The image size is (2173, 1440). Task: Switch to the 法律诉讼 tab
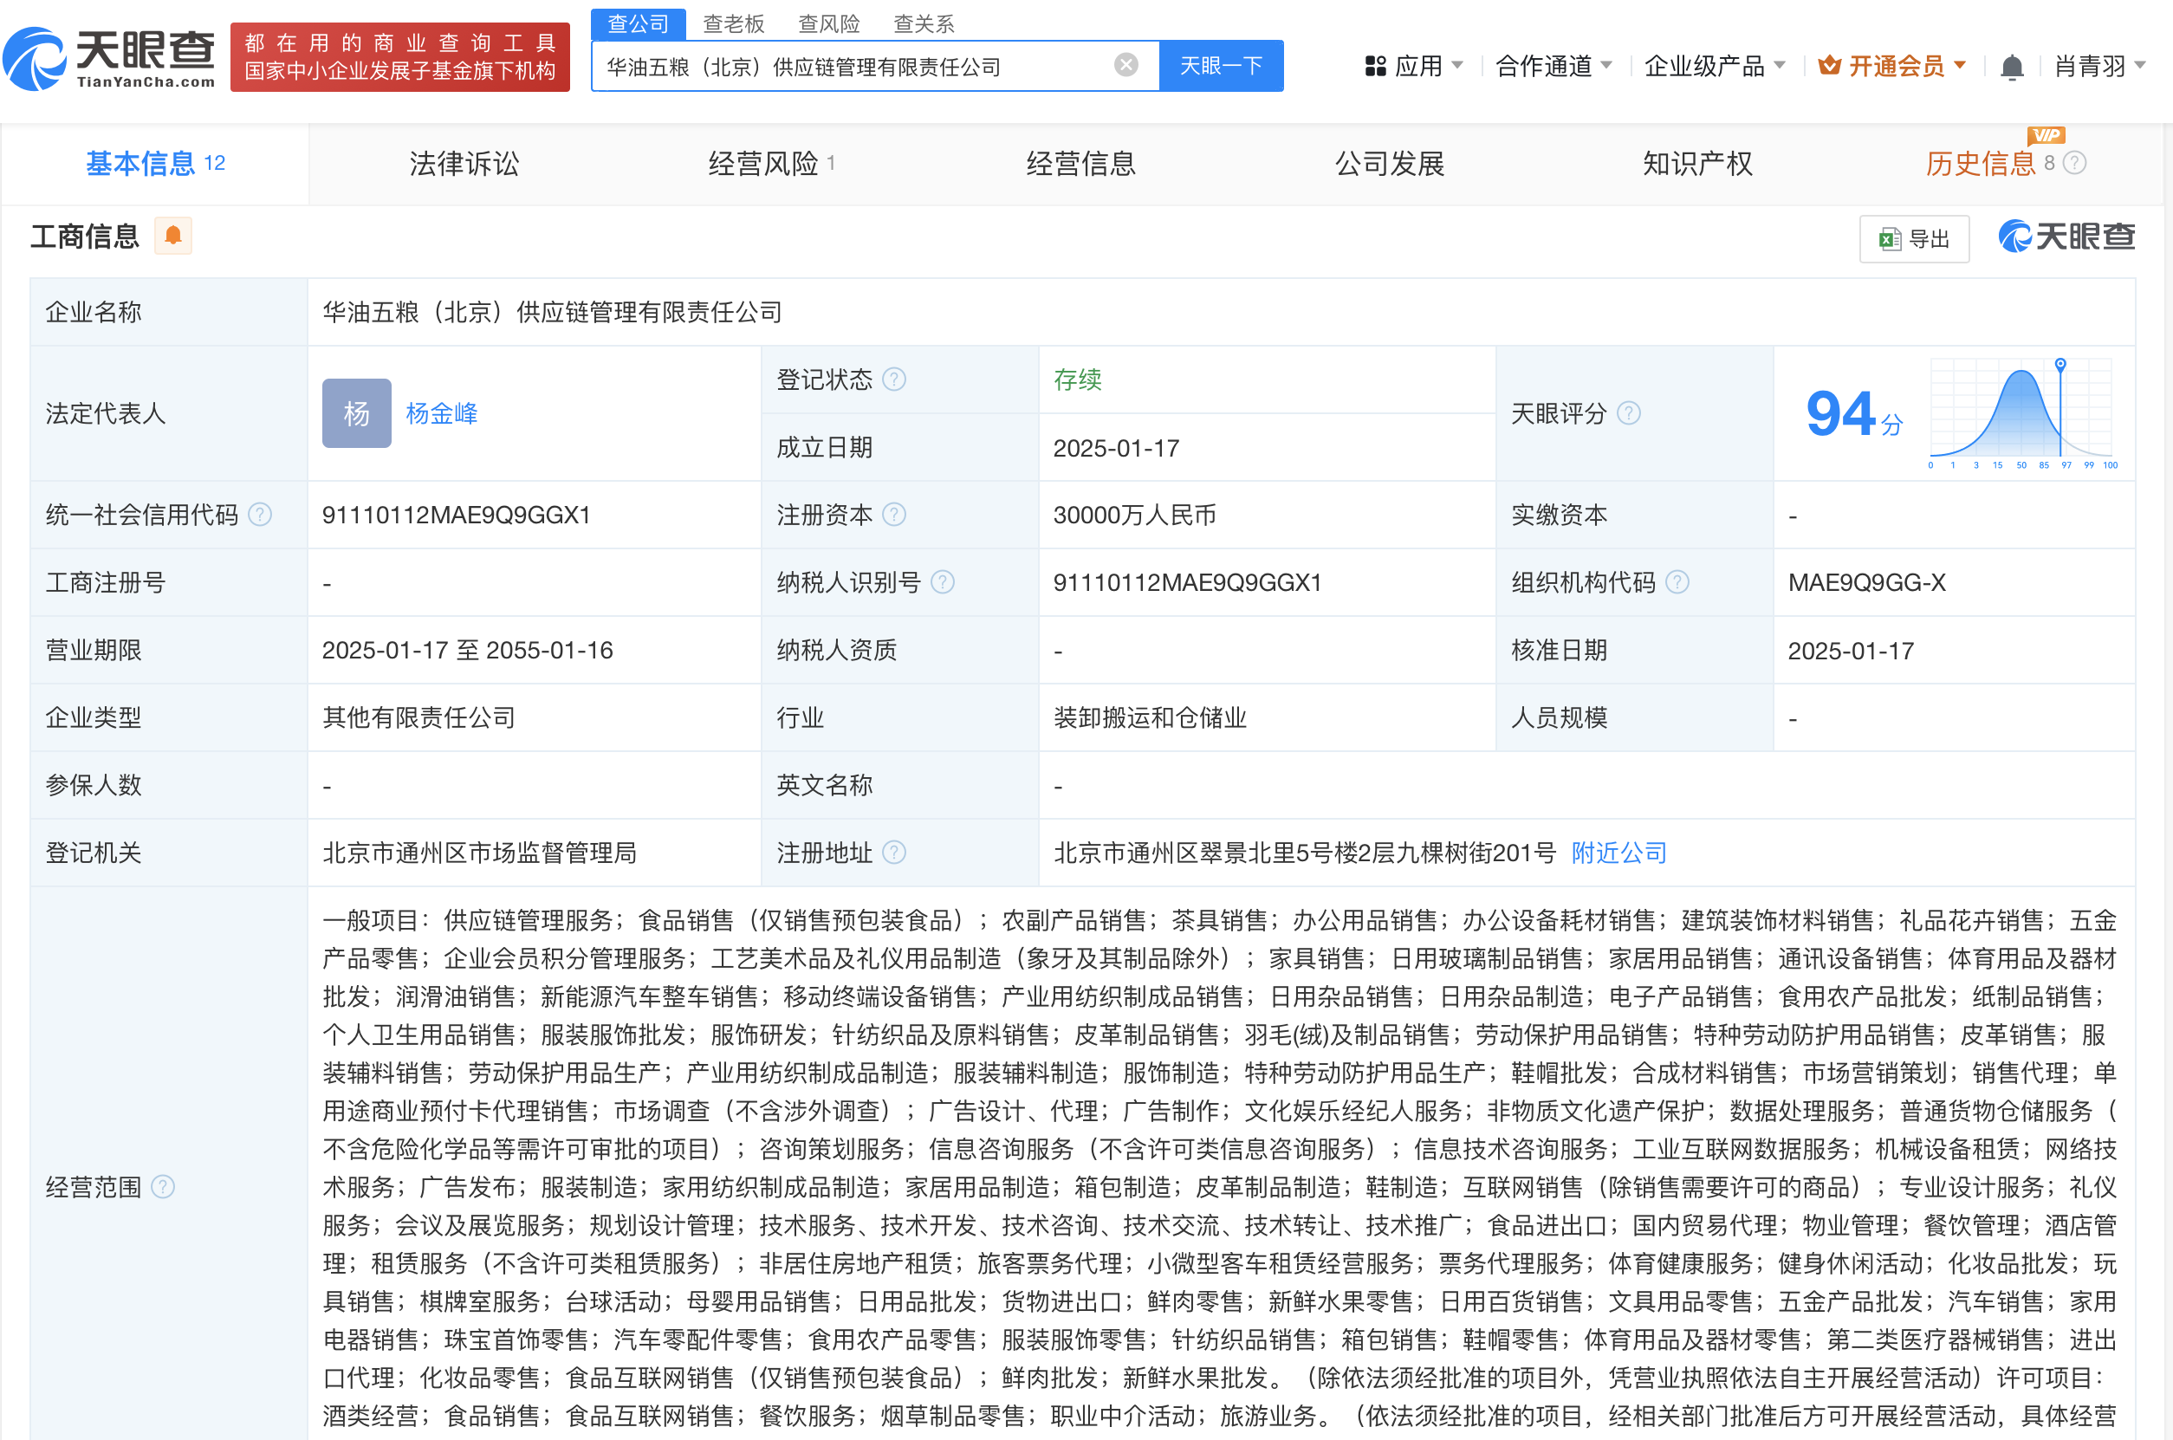(x=464, y=164)
